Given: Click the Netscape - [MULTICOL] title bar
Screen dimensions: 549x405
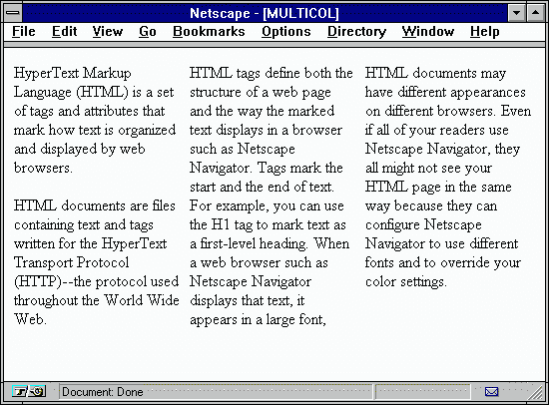Looking at the screenshot, I should pyautogui.click(x=265, y=13).
